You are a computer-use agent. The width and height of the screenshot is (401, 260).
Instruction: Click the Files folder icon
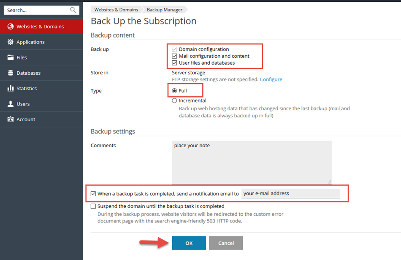(x=11, y=57)
